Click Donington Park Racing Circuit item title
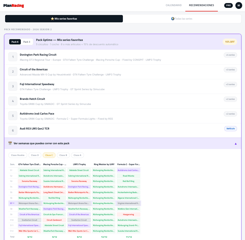Viewport: 245px width, 240px height. [x=38, y=55]
